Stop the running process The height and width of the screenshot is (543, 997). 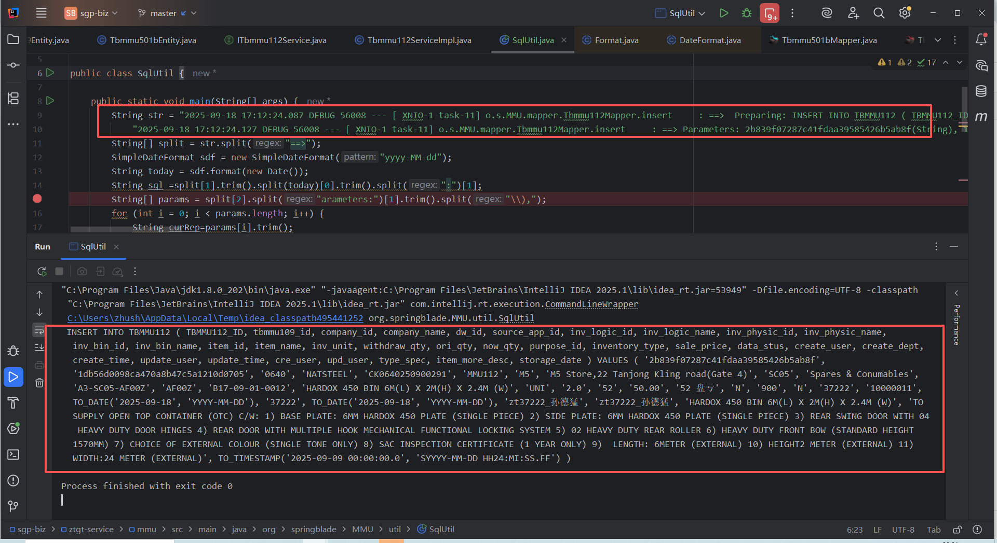pyautogui.click(x=59, y=271)
